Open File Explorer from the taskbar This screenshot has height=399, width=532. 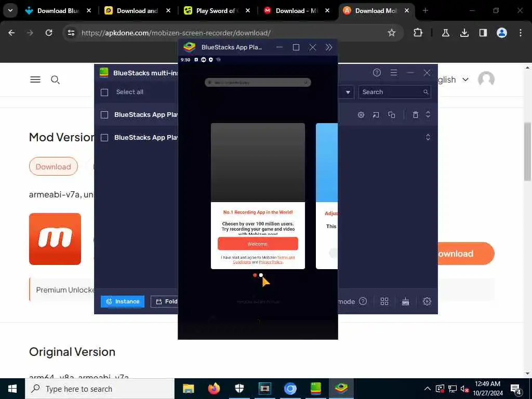[x=188, y=389]
